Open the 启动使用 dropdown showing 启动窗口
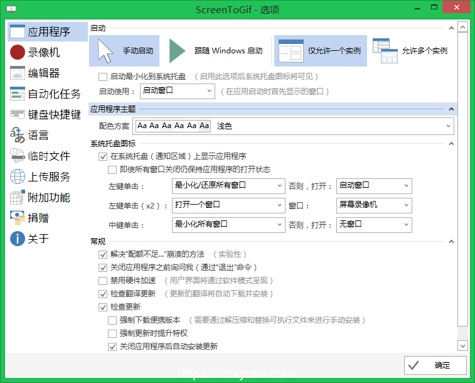The width and height of the screenshot is (475, 383). 177,91
